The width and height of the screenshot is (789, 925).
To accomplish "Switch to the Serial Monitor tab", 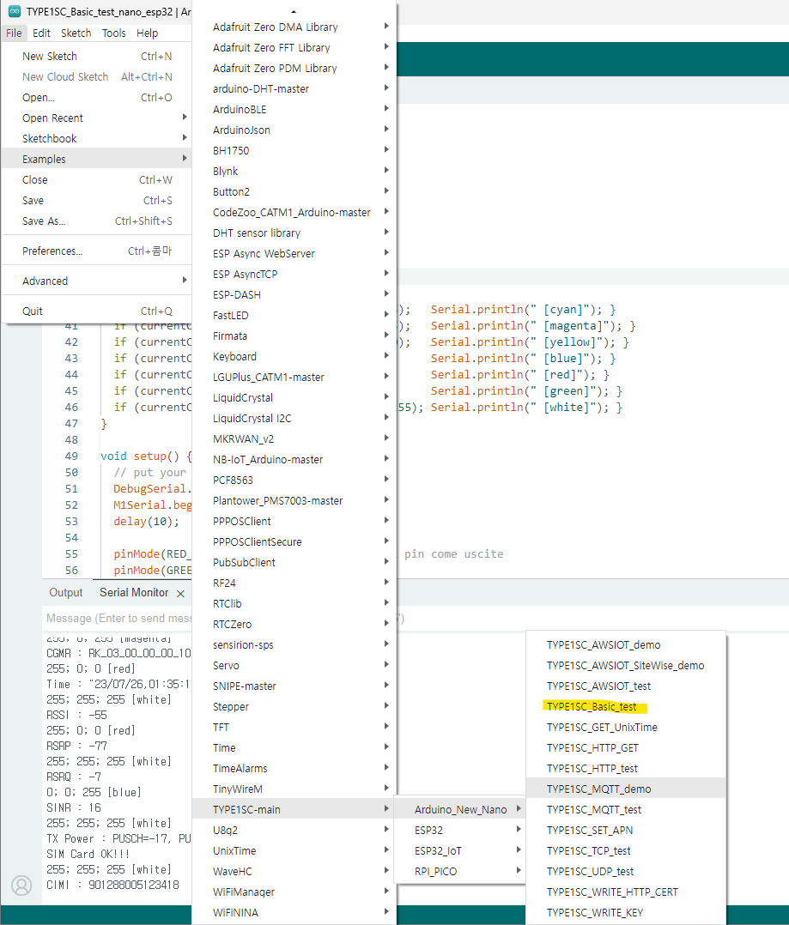I will 134,592.
